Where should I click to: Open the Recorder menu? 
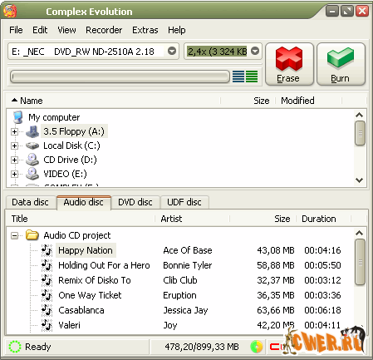[104, 30]
